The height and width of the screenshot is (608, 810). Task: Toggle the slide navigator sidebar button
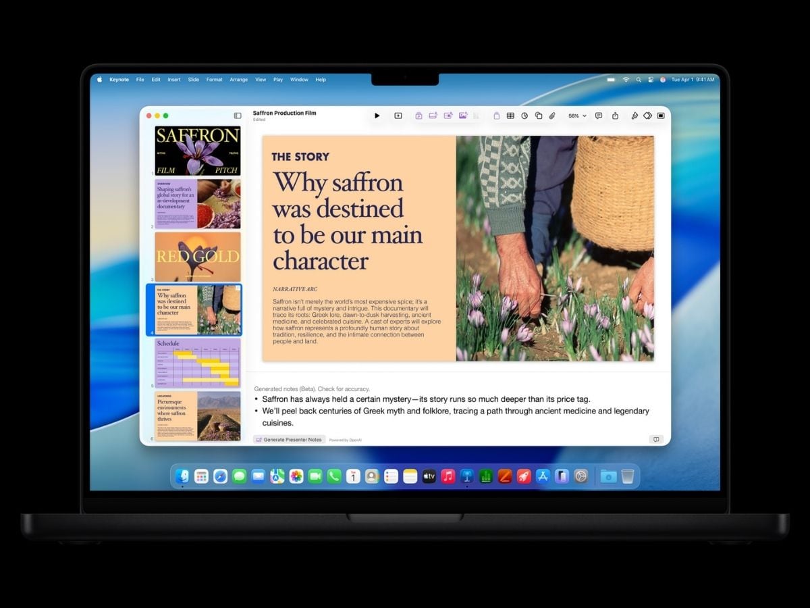238,116
